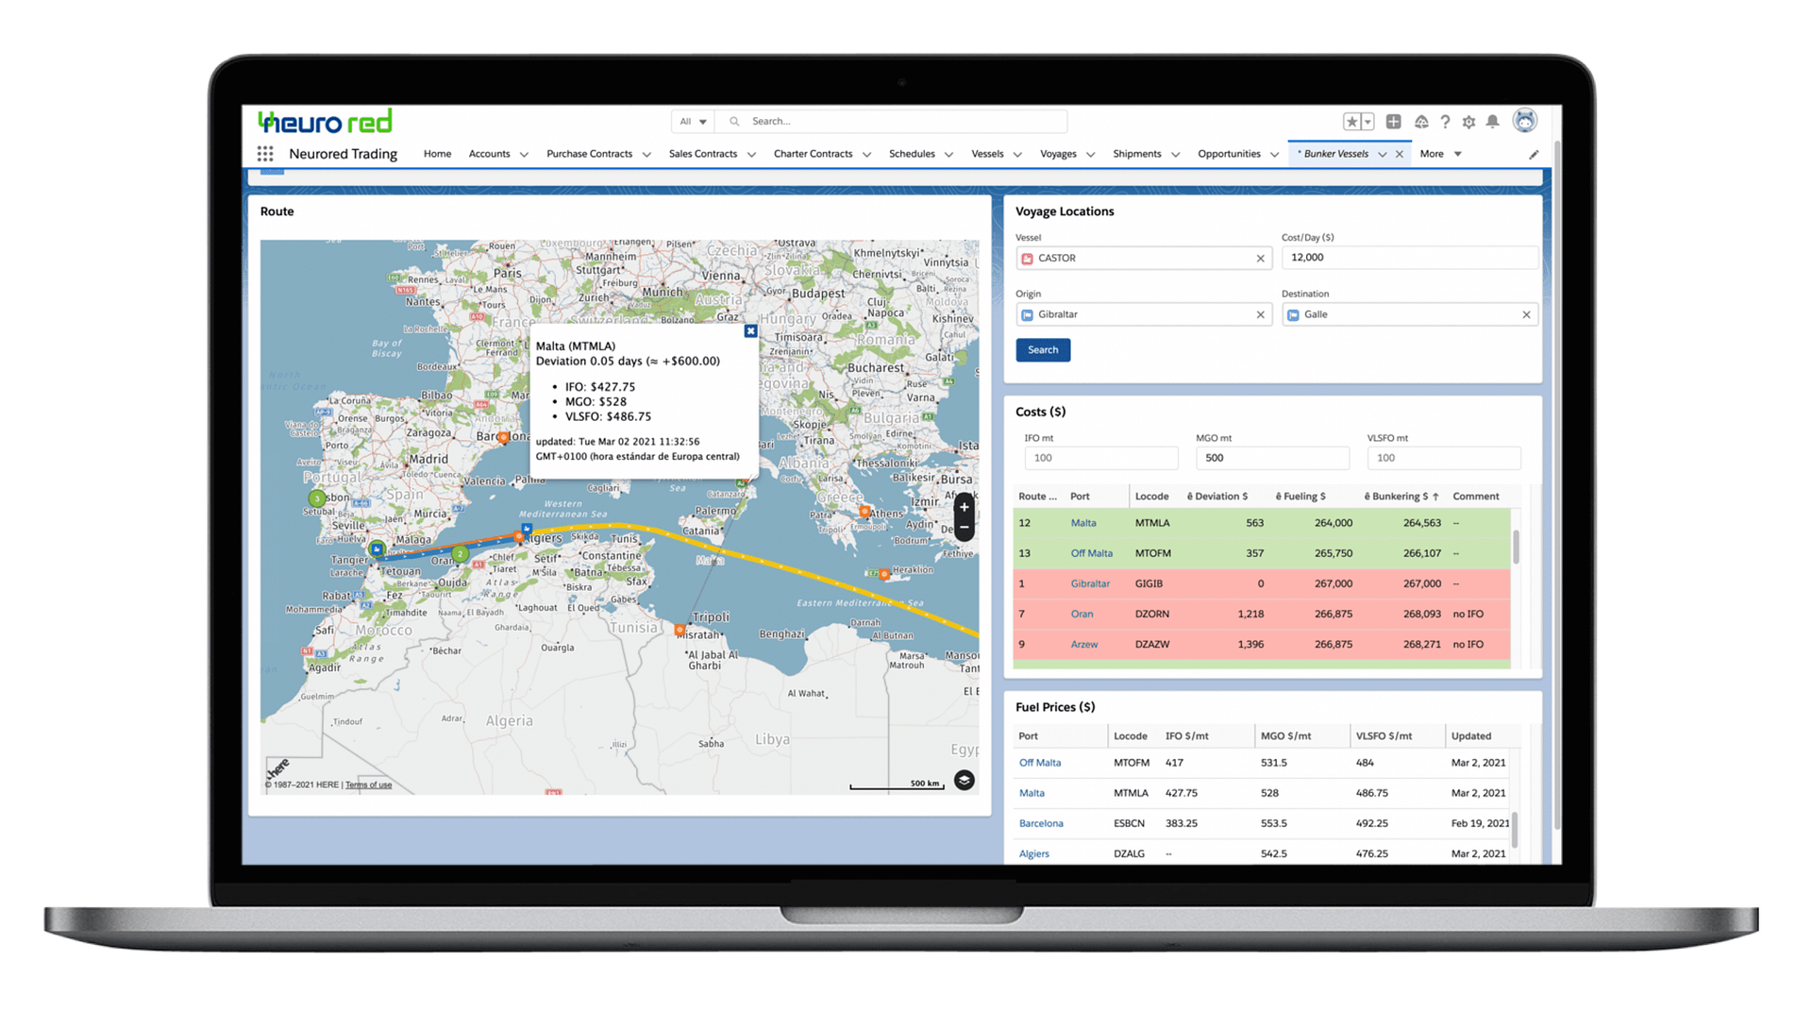
Task: Expand the Bunker Vessels tab chevron
Action: coord(1383,155)
